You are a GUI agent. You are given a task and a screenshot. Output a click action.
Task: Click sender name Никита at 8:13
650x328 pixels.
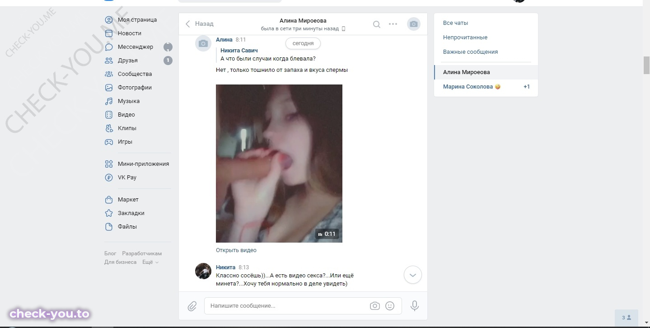(x=225, y=267)
